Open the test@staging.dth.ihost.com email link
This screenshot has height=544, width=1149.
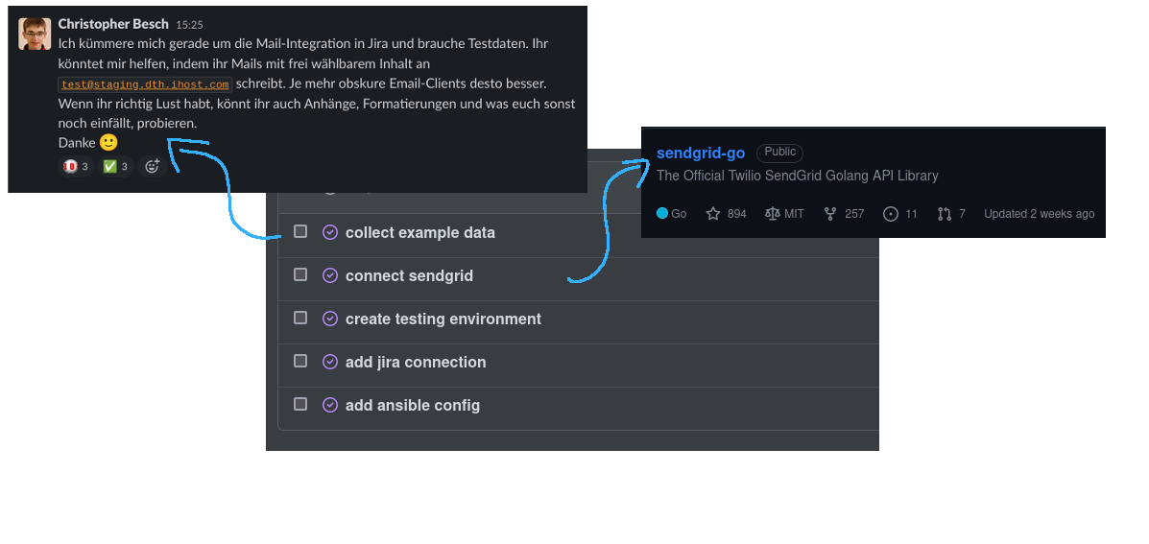(x=145, y=84)
